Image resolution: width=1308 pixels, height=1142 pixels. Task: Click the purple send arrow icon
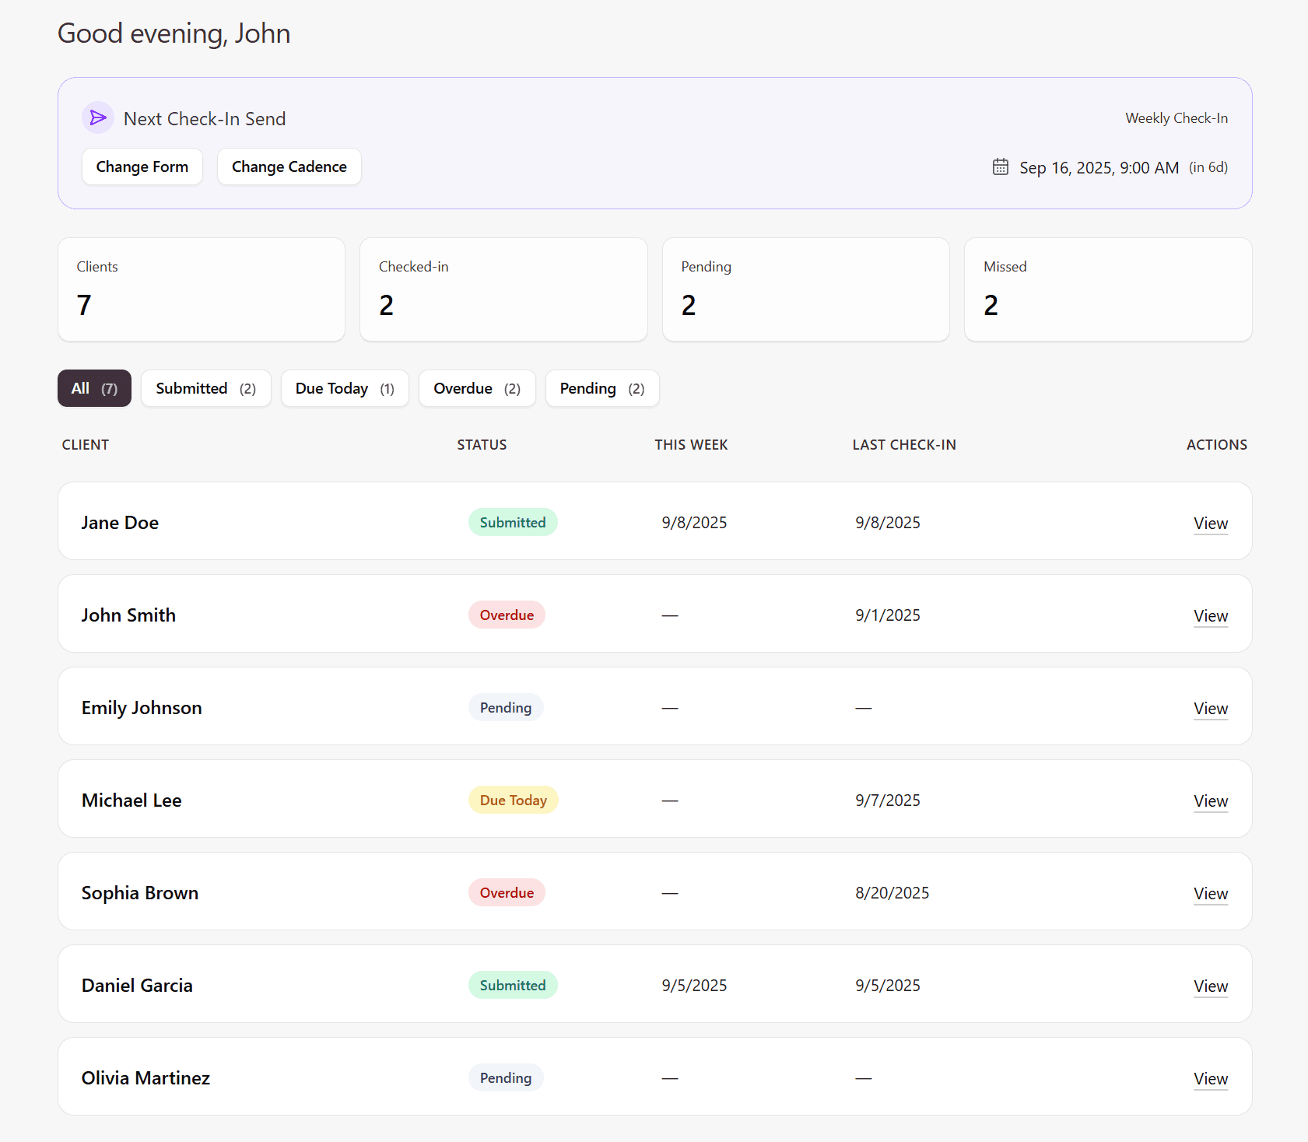(98, 118)
